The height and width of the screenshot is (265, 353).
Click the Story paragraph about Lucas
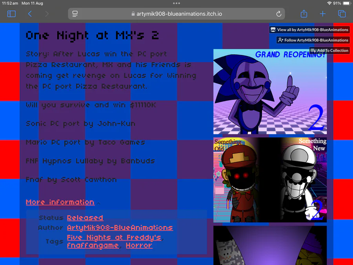click(x=111, y=70)
